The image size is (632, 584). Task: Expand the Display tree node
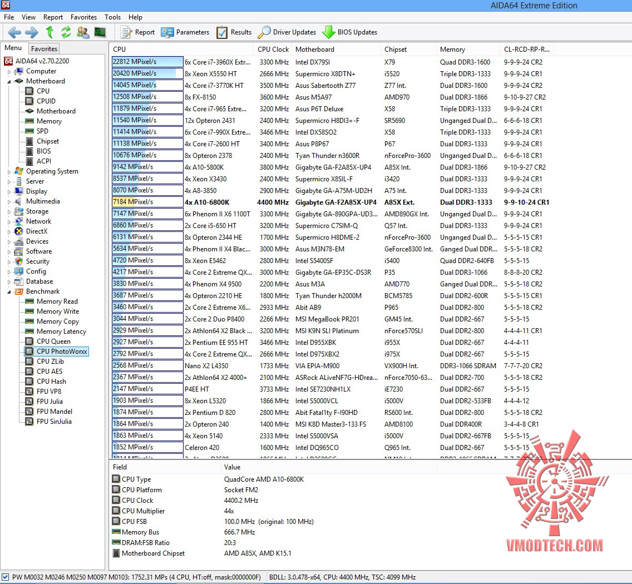click(x=9, y=192)
